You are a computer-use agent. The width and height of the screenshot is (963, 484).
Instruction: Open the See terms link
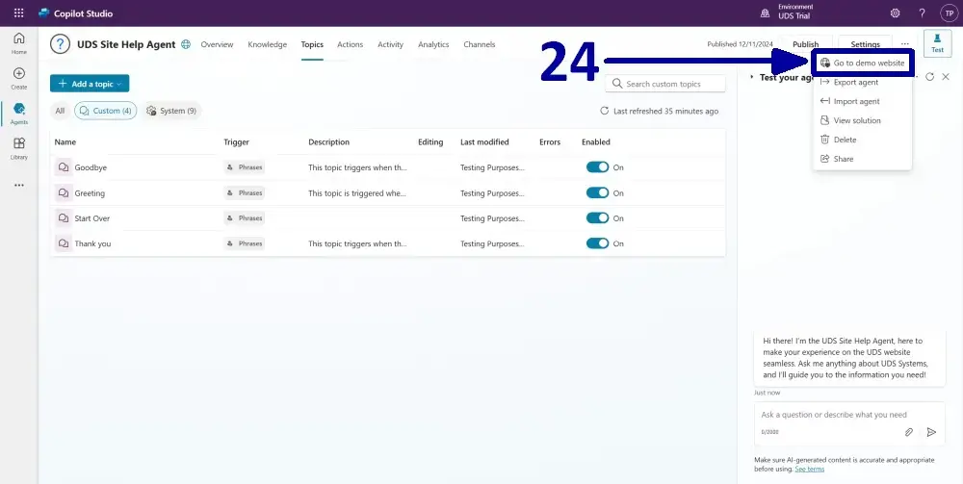click(810, 469)
